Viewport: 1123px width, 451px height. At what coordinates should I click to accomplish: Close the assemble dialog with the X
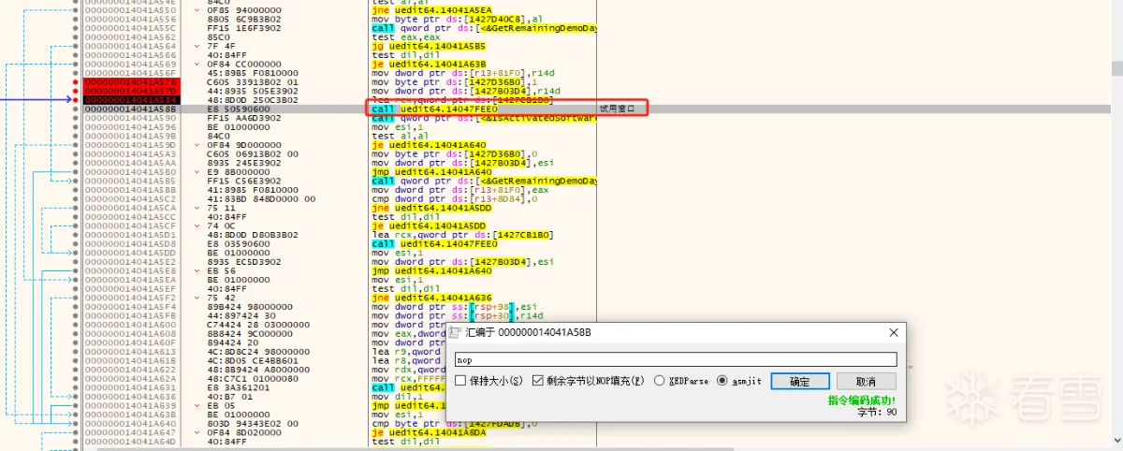pyautogui.click(x=893, y=332)
